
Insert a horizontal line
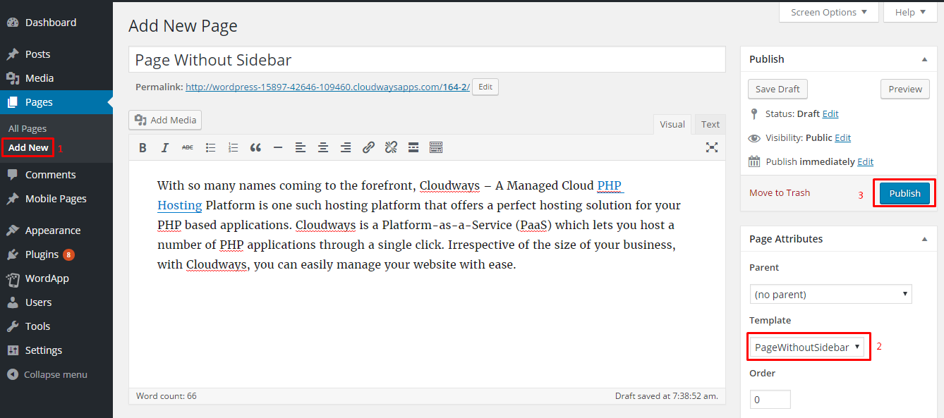pos(278,147)
